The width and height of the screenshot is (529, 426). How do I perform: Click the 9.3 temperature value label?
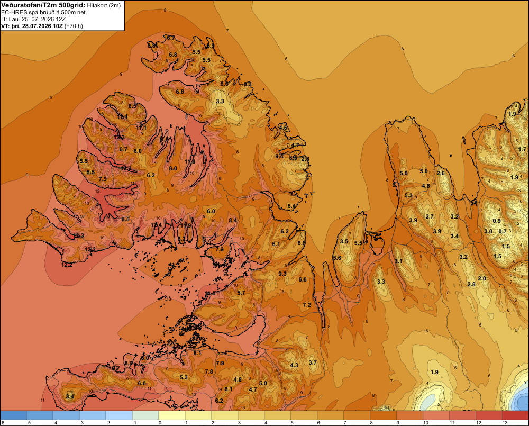pos(282,274)
